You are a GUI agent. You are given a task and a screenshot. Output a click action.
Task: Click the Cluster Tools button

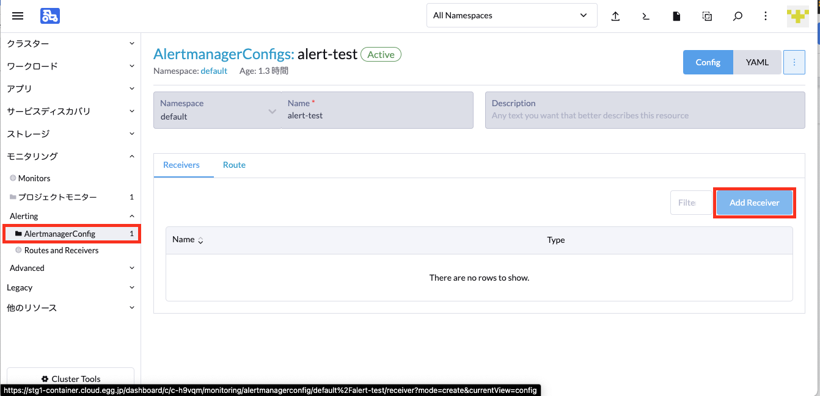pyautogui.click(x=70, y=379)
